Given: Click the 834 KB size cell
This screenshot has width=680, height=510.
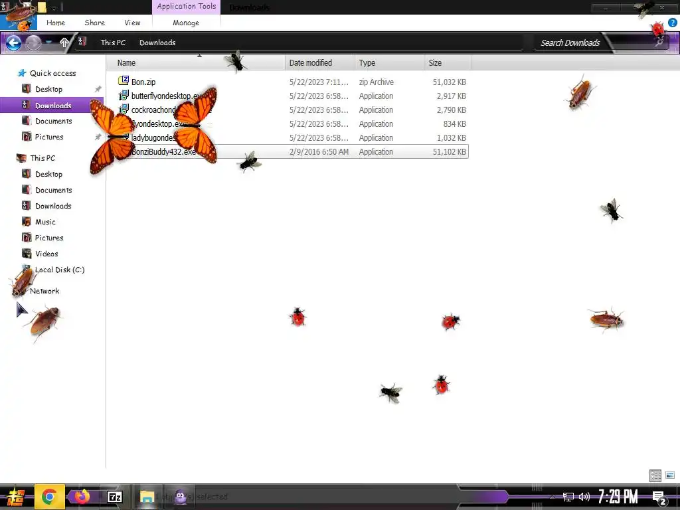Looking at the screenshot, I should click(x=454, y=124).
